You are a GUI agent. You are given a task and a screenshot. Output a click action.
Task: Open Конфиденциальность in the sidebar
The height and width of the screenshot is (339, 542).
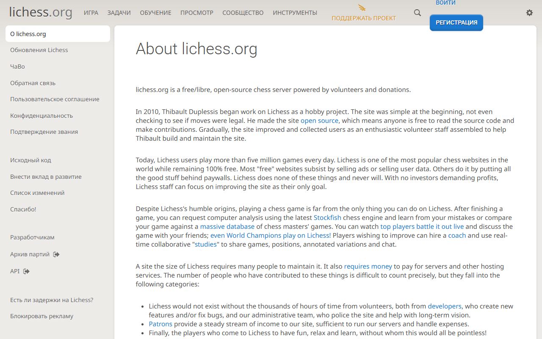(41, 116)
